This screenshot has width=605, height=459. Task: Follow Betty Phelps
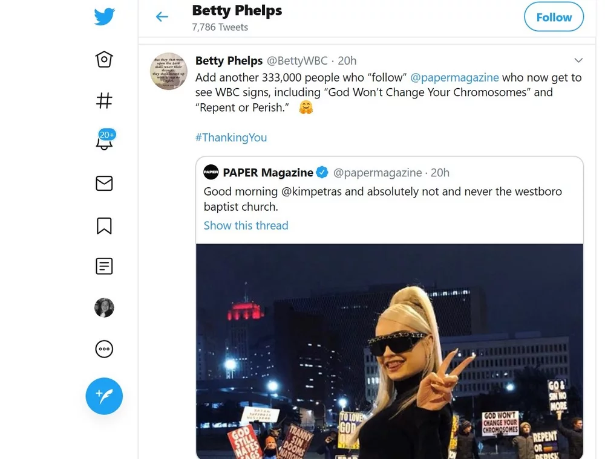click(554, 18)
